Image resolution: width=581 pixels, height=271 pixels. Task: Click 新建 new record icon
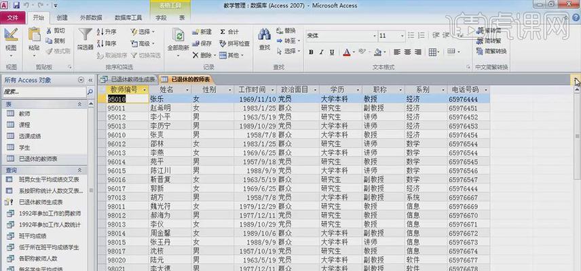click(195, 32)
